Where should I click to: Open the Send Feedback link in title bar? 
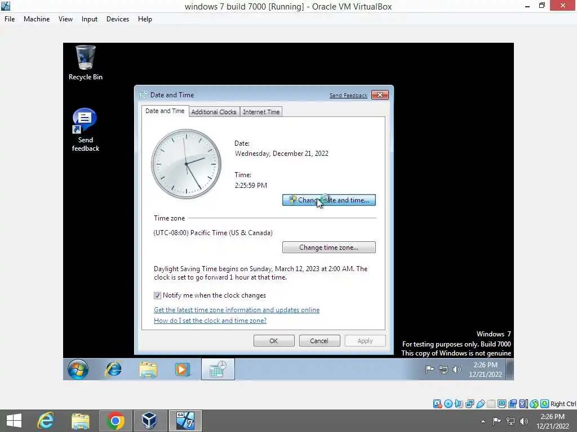point(348,96)
